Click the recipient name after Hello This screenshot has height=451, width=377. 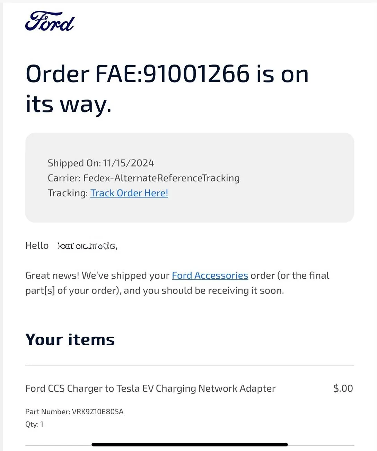[x=87, y=246]
